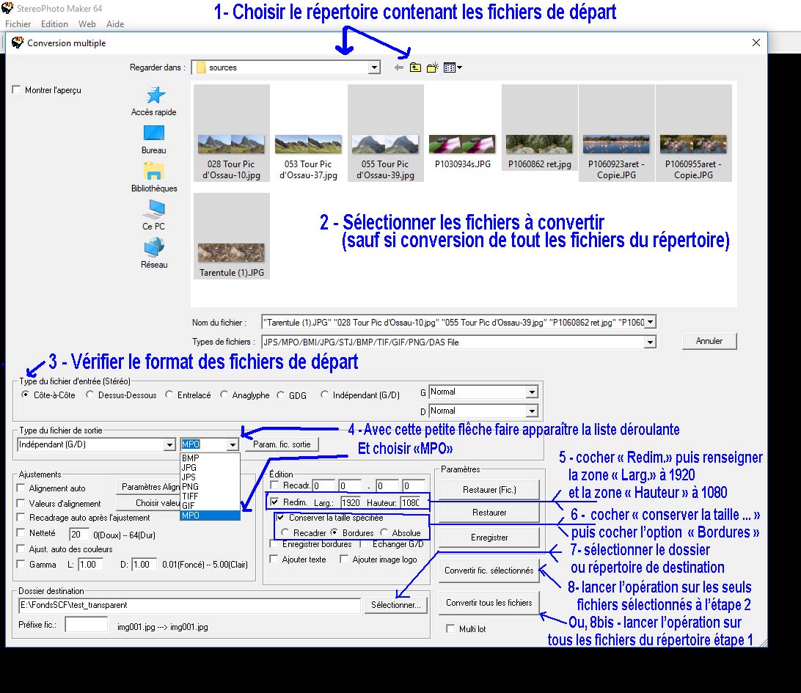
Task: Open the Fichier menu
Action: click(17, 23)
